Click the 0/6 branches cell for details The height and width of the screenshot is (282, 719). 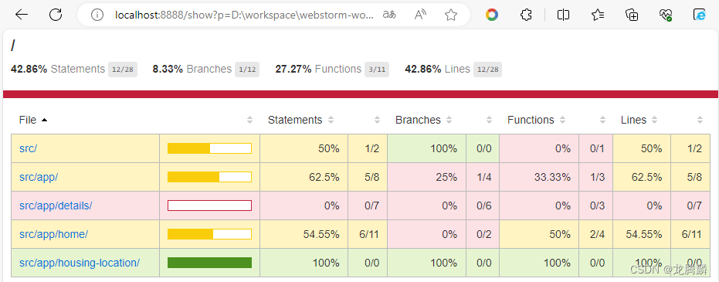(x=483, y=206)
